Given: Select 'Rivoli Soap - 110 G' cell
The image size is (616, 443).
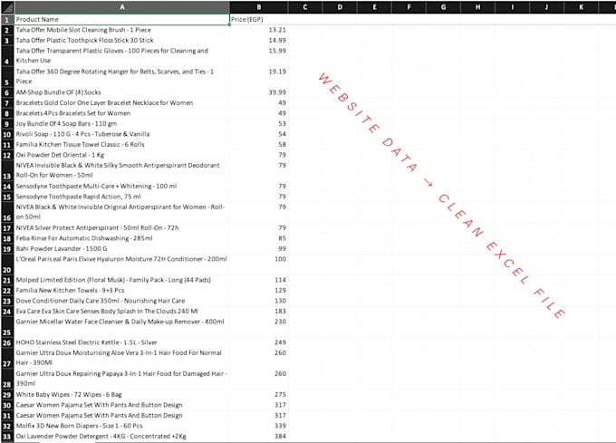Looking at the screenshot, I should click(121, 134).
